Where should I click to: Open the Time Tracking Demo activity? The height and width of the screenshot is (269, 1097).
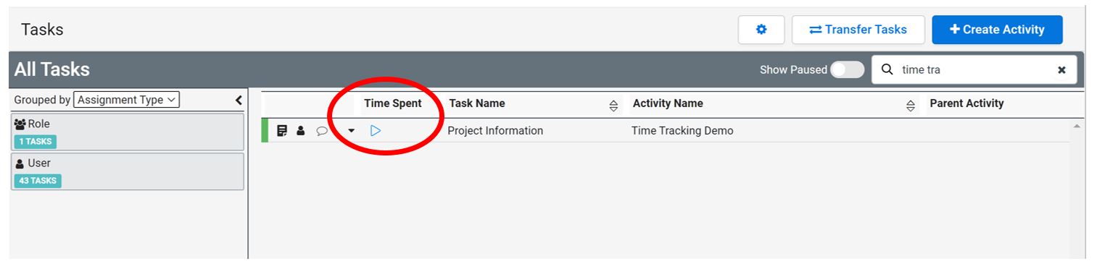(682, 131)
